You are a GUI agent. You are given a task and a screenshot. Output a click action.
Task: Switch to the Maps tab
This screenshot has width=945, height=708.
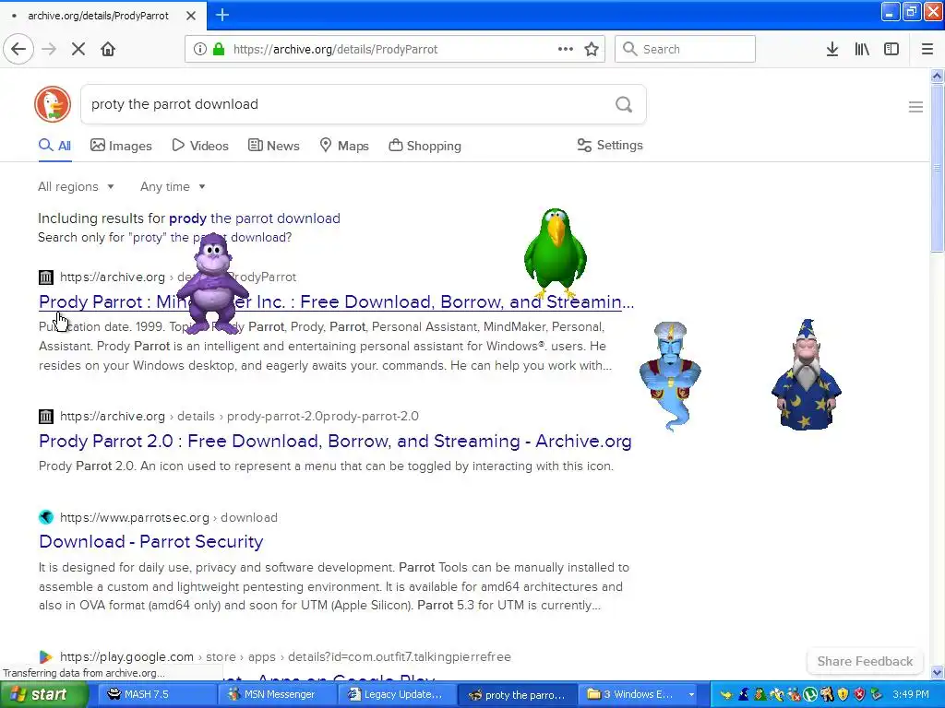point(344,146)
